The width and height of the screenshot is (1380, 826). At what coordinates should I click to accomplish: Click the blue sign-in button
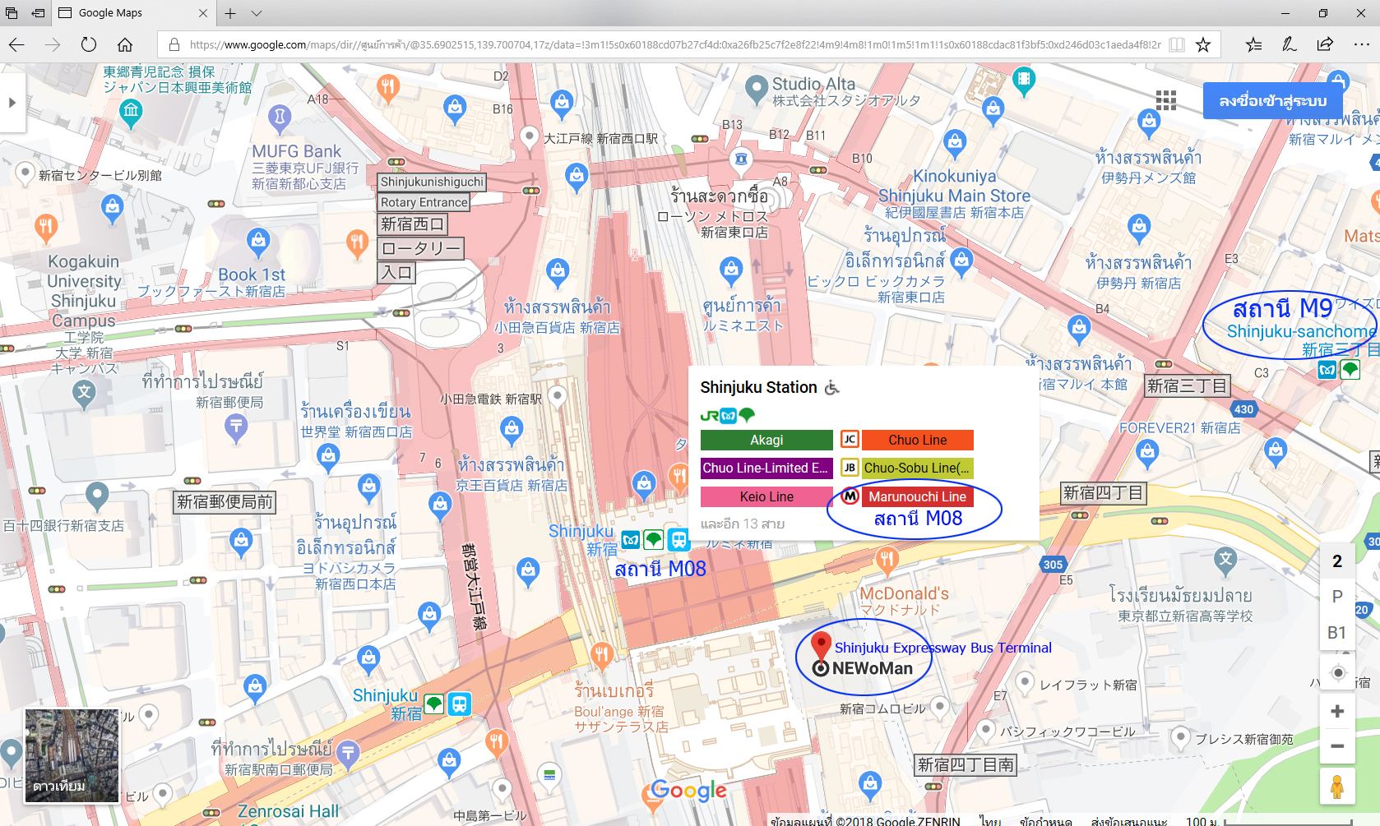(1272, 101)
